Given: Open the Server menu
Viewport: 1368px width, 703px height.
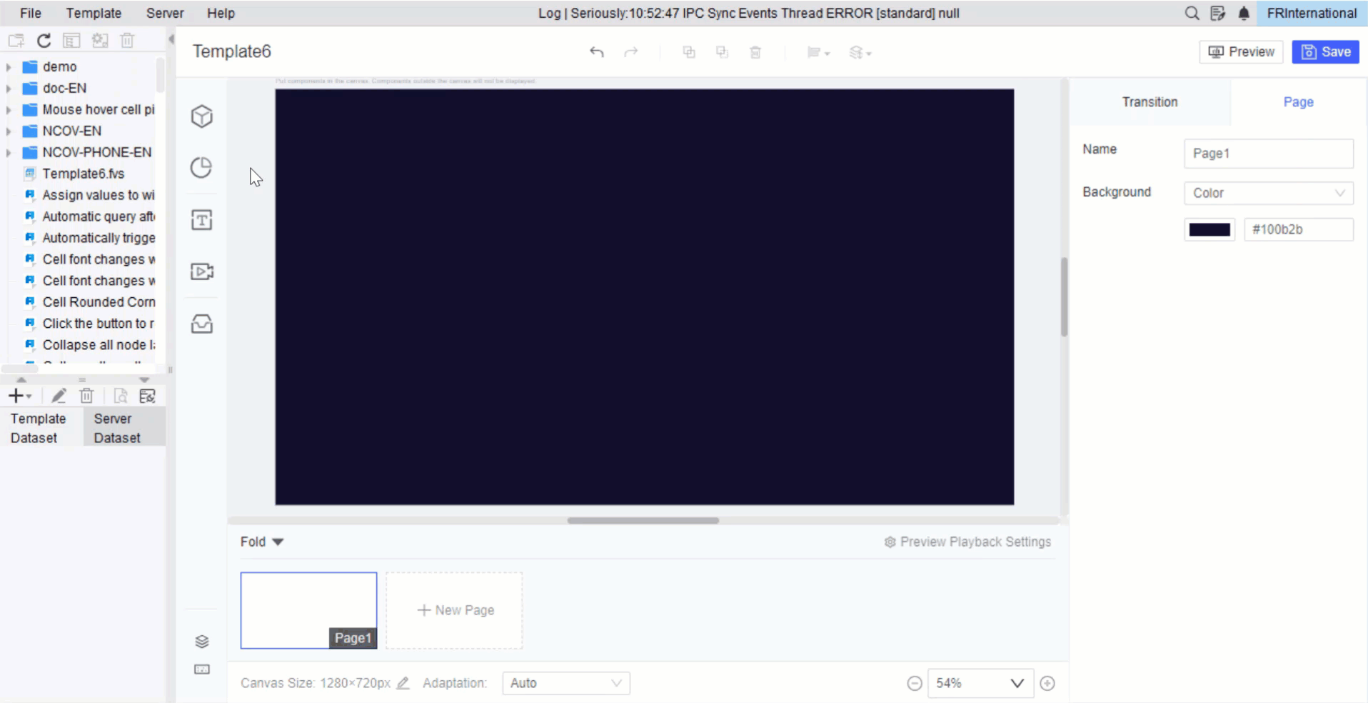Looking at the screenshot, I should point(165,13).
